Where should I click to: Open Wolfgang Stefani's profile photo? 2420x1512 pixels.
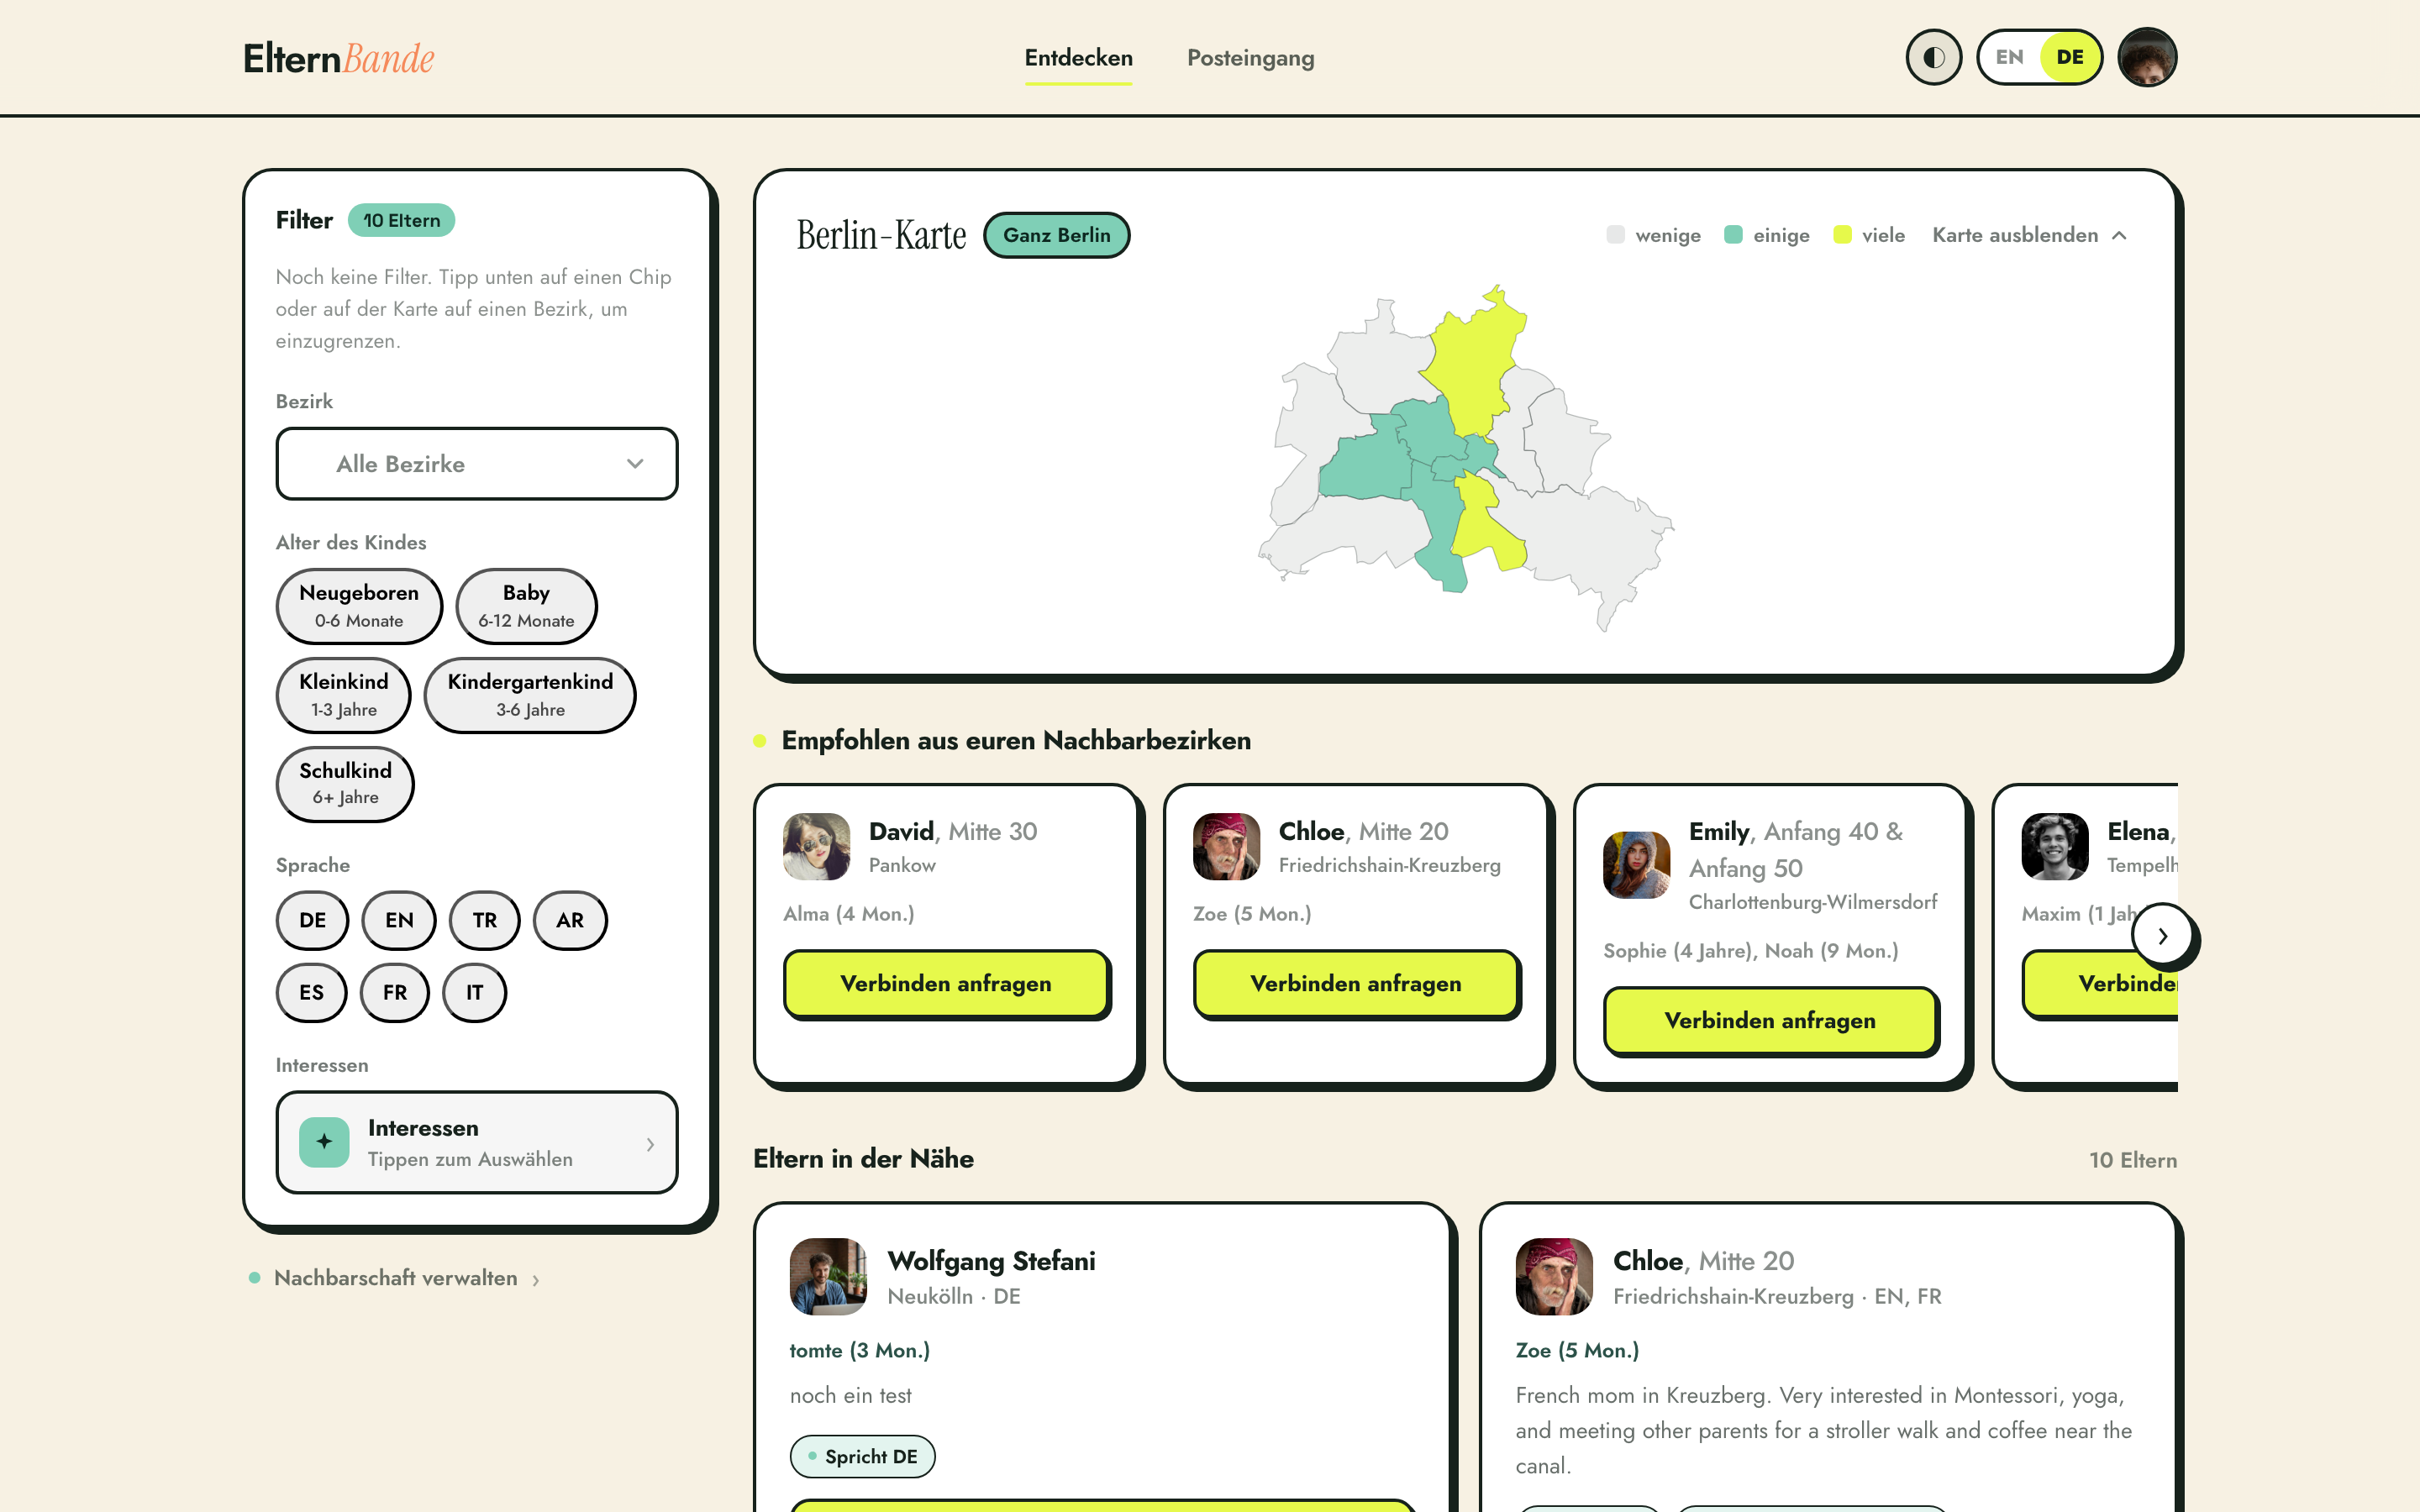pyautogui.click(x=828, y=1276)
